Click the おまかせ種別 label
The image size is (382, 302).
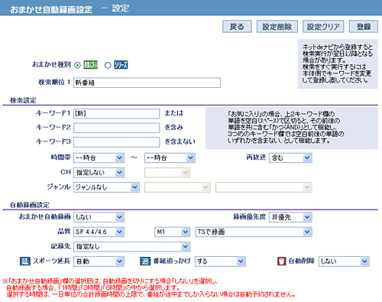pos(51,64)
